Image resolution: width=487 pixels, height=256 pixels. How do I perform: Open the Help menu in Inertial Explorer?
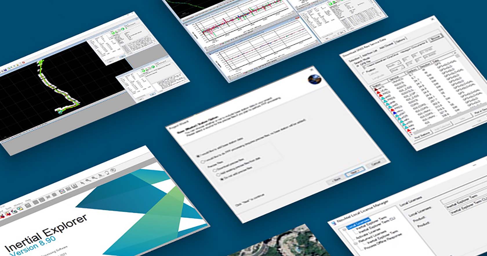[x=28, y=200]
